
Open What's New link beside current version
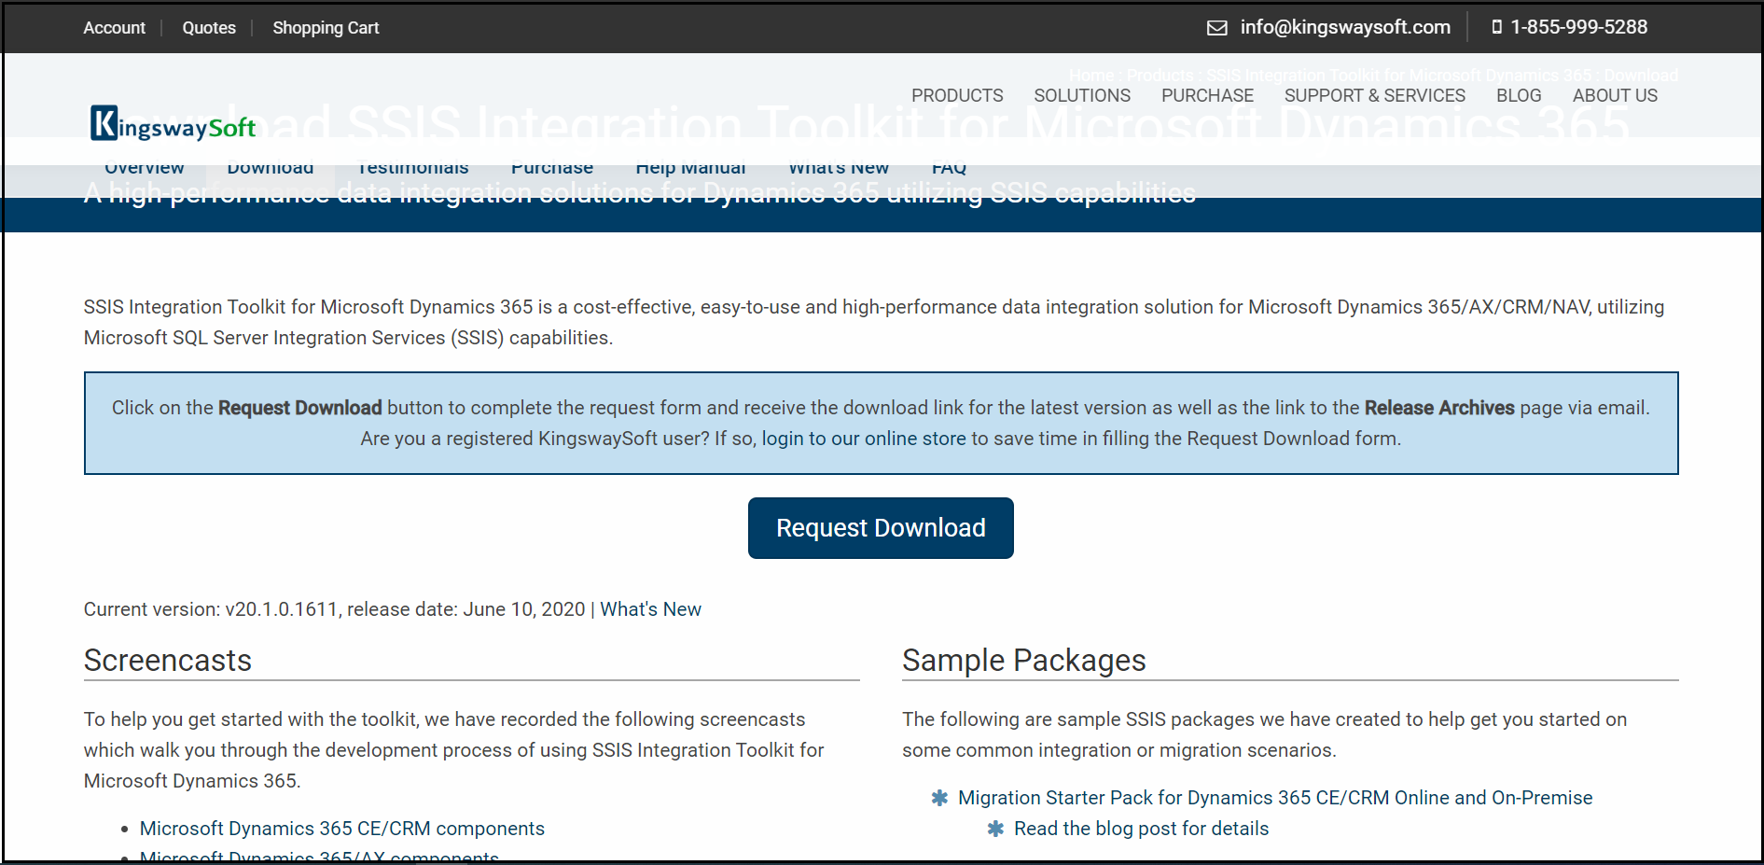[x=650, y=609]
